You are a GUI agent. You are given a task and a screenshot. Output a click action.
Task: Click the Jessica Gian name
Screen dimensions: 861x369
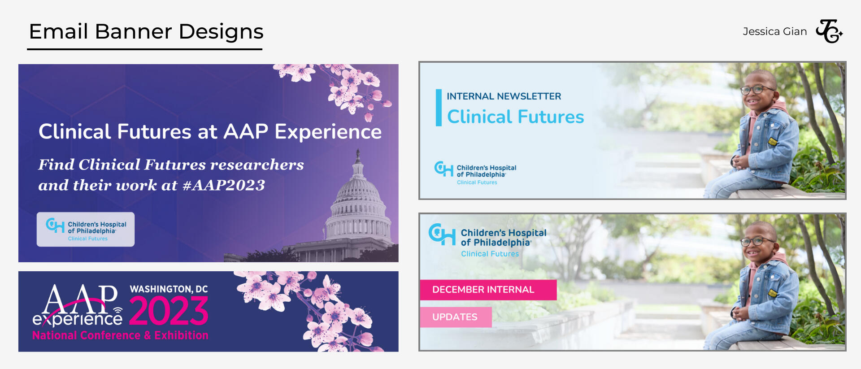tap(774, 31)
